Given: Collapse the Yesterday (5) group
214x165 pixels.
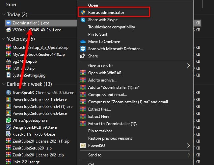Looking at the screenshot, I should point(4,39).
